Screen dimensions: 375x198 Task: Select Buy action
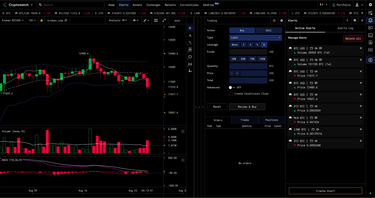click(x=242, y=30)
